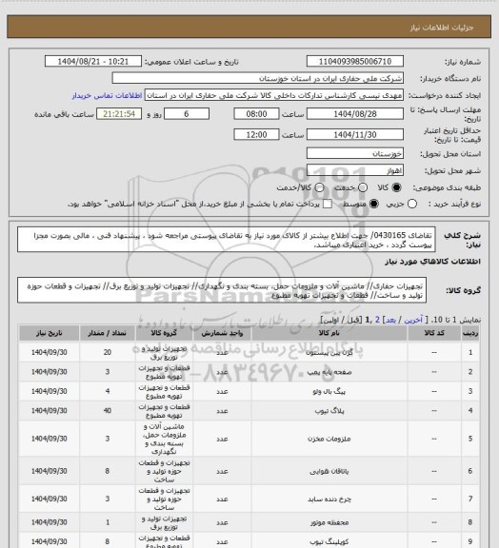Click the buyer organization name field
This screenshot has height=548, width=499.
click(257, 78)
